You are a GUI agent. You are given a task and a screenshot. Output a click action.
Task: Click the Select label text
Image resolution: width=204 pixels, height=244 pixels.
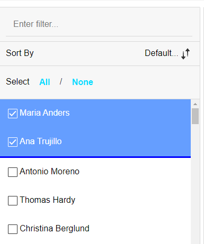(17, 81)
